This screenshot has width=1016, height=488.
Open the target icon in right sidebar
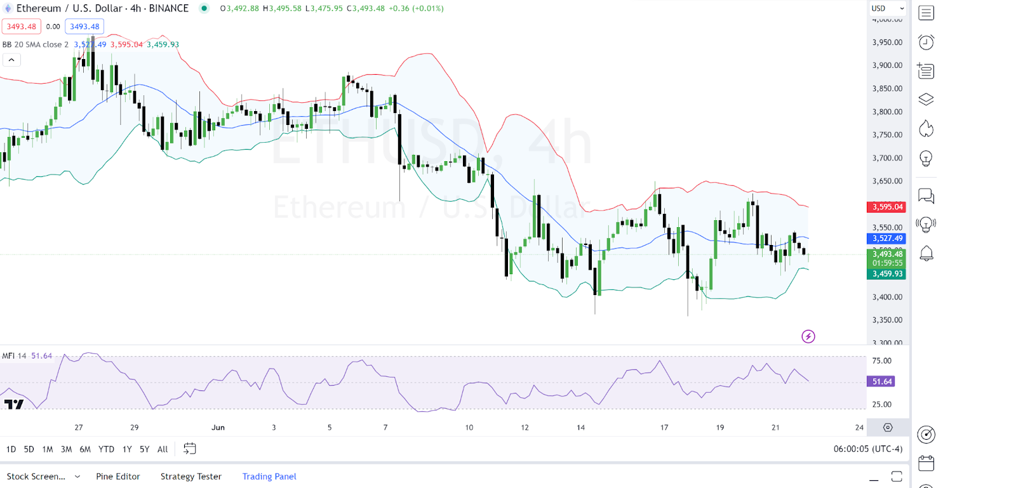926,435
